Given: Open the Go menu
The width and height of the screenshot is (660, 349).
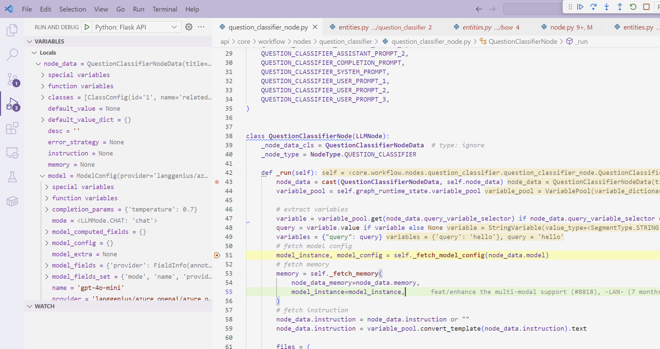Looking at the screenshot, I should tap(120, 9).
